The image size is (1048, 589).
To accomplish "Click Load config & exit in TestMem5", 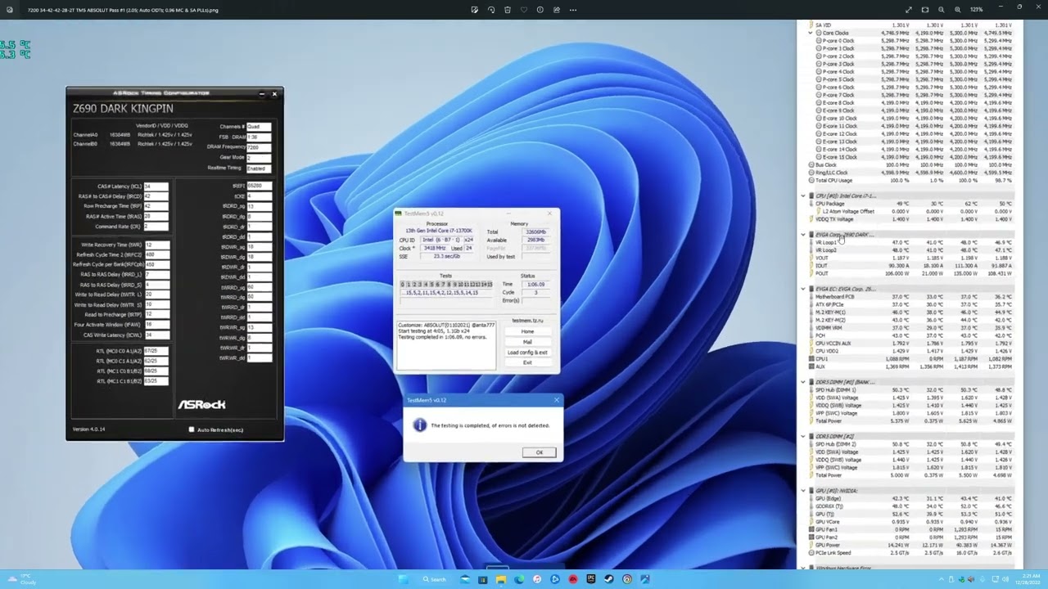I will tap(527, 353).
